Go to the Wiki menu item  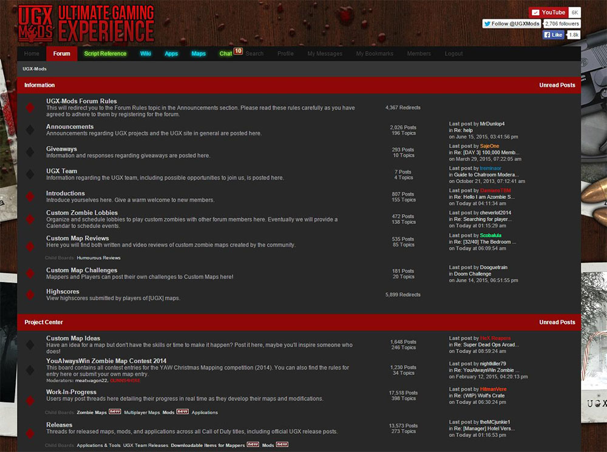point(146,54)
